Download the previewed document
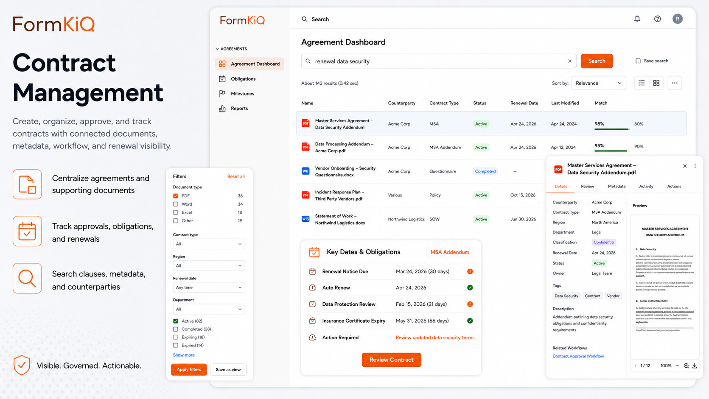709x399 pixels. 695,366
